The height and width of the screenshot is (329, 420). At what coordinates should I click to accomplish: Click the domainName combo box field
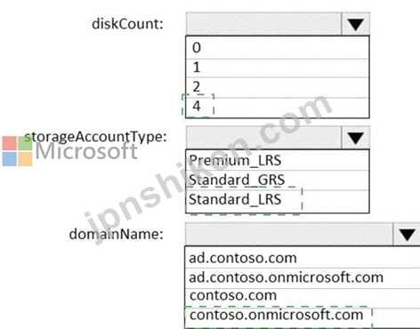[x=289, y=235]
